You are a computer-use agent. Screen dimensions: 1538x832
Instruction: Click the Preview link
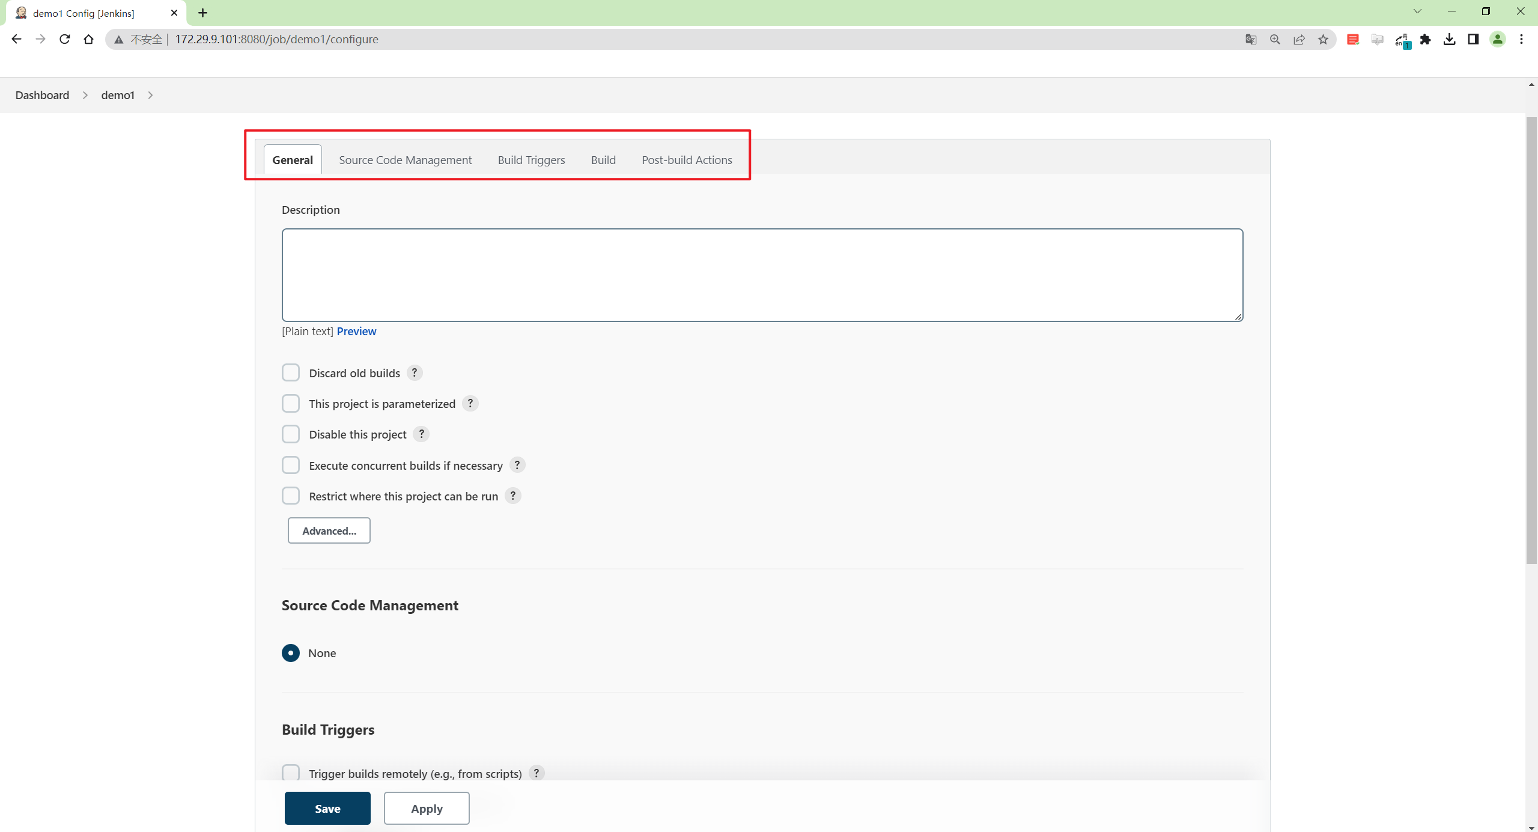coord(356,331)
